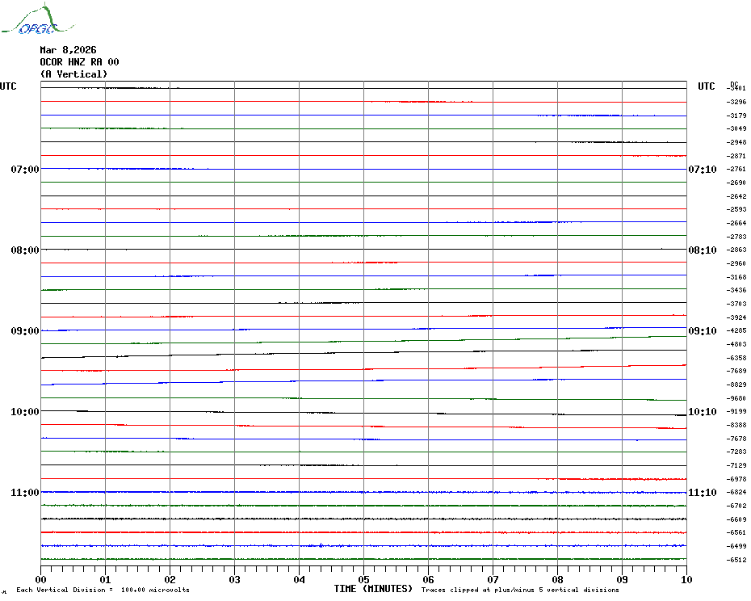Click the 05 minute tick on bottom axis
This screenshot has width=751, height=601.
click(363, 579)
